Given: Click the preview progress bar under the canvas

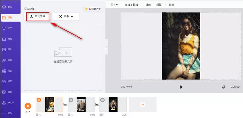Looking at the screenshot, I should 181,82.
